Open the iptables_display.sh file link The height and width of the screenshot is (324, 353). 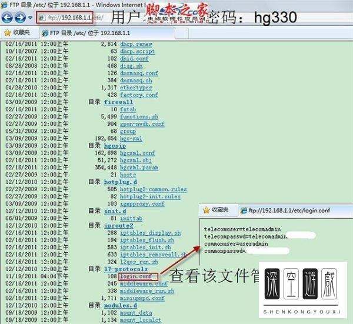pos(150,233)
